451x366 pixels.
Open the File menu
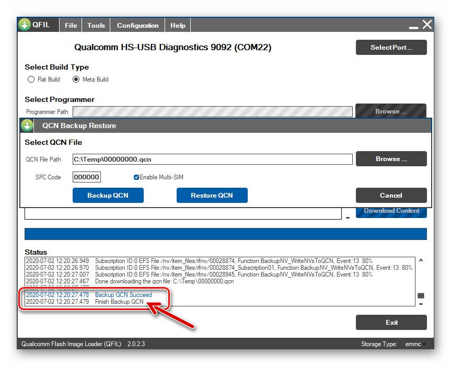(x=71, y=25)
